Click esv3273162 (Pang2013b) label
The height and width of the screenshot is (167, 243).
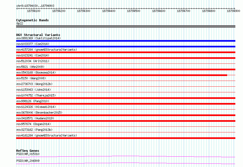[x=34, y=130]
